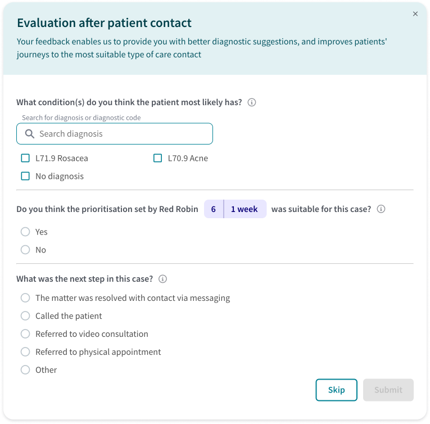Choose Yes for prioritisation suitability

[25, 232]
